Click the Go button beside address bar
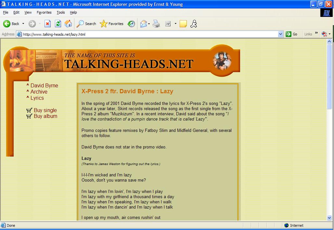 [291, 34]
